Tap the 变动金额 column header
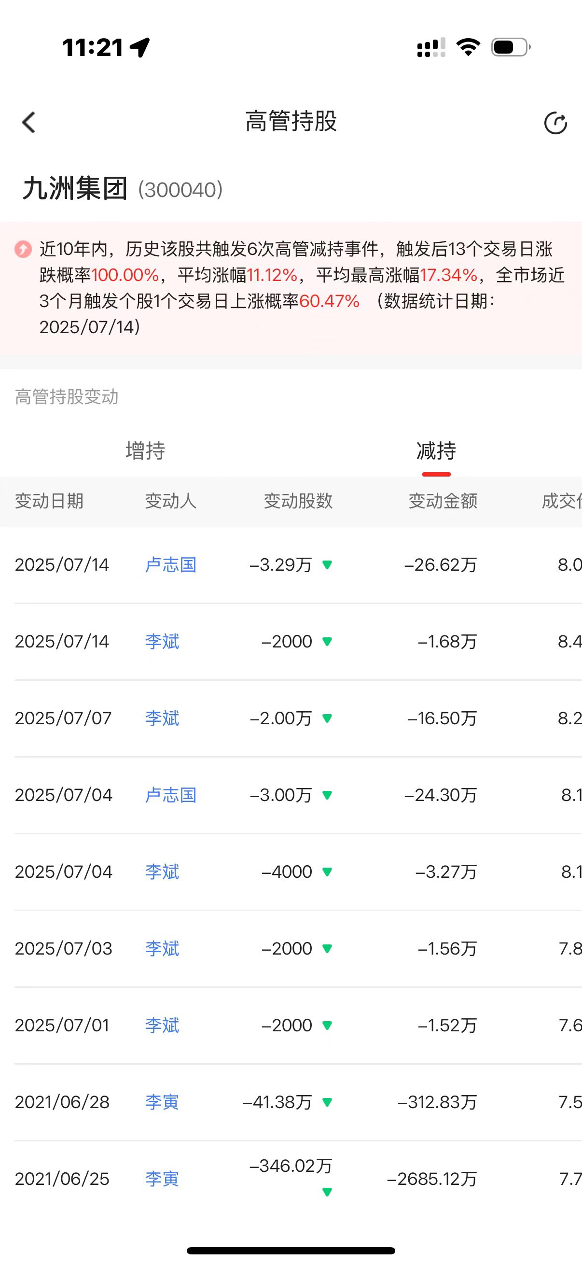 pos(443,501)
